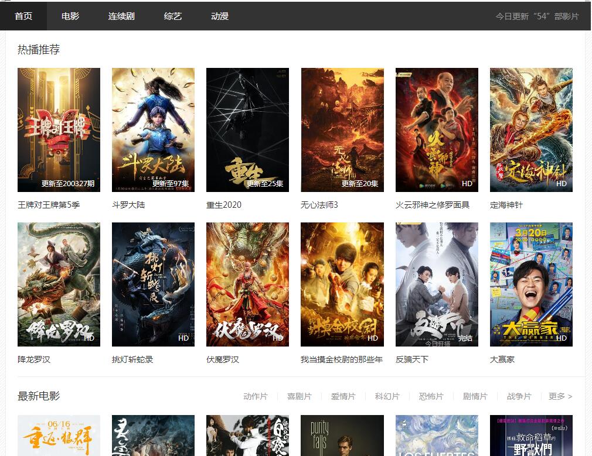Open the 斗罗大陆 poster image
The height and width of the screenshot is (456, 592).
[x=153, y=129]
